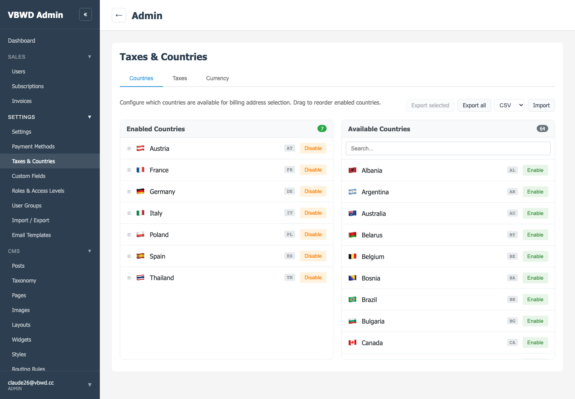Click the Australia flag icon
The height and width of the screenshot is (399, 575).
(x=353, y=213)
